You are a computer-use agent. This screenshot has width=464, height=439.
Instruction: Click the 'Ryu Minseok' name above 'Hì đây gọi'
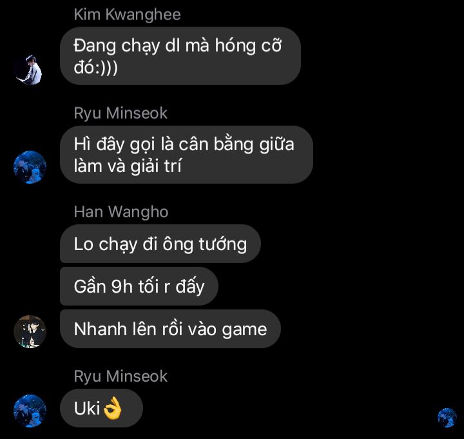(121, 113)
